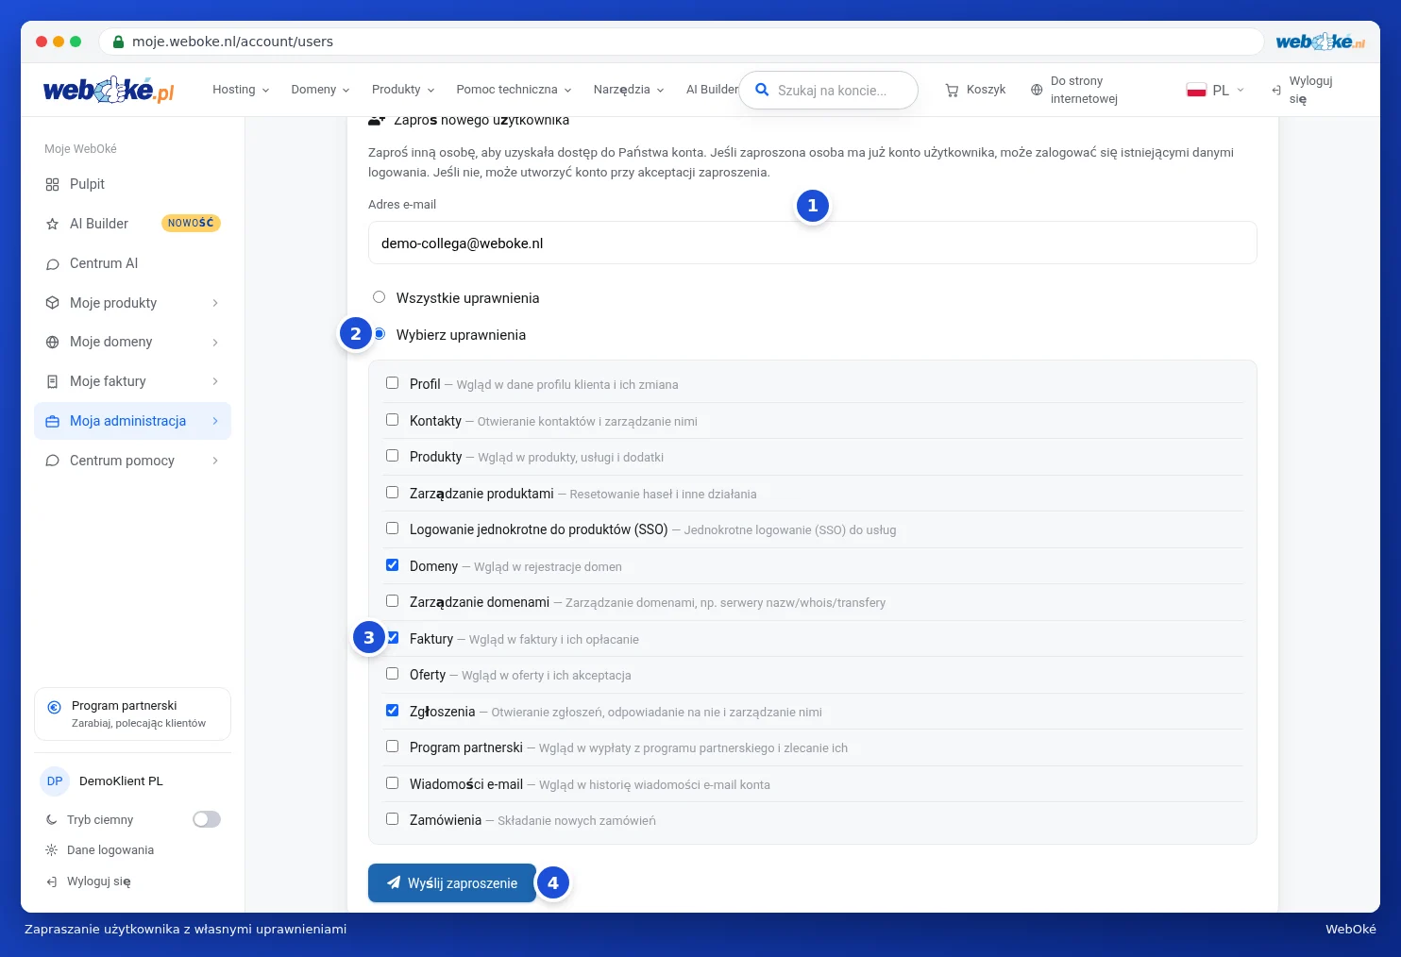Viewport: 1401px width, 957px height.
Task: Click the Moje domeny globe icon
Action: point(52,342)
